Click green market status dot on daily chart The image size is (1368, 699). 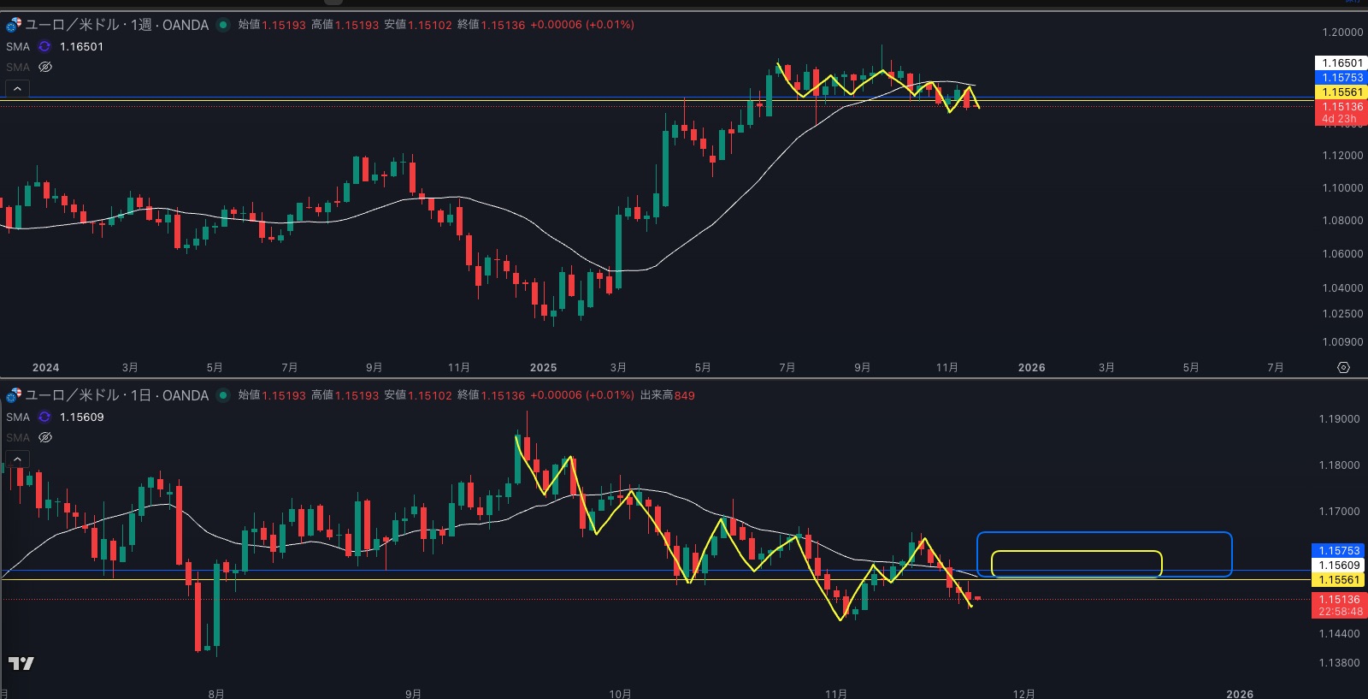[223, 395]
